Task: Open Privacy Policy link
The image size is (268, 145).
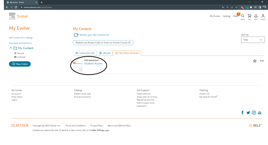Action: pyautogui.click(x=96, y=125)
